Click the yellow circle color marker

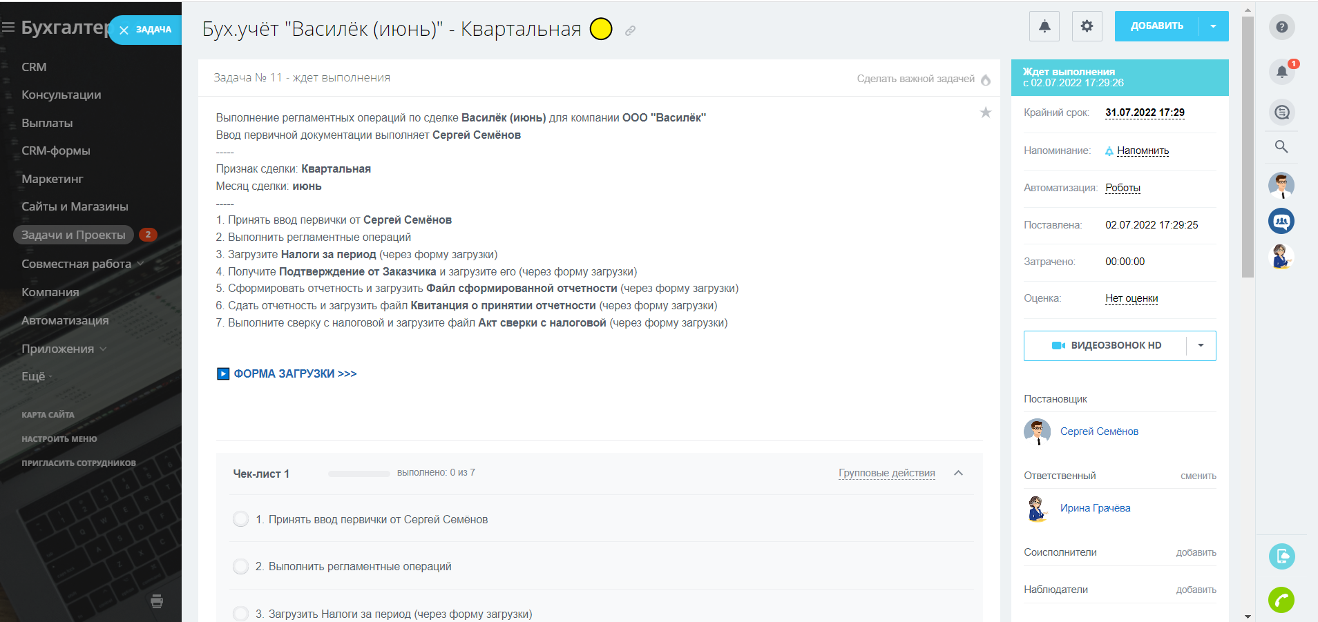click(601, 29)
